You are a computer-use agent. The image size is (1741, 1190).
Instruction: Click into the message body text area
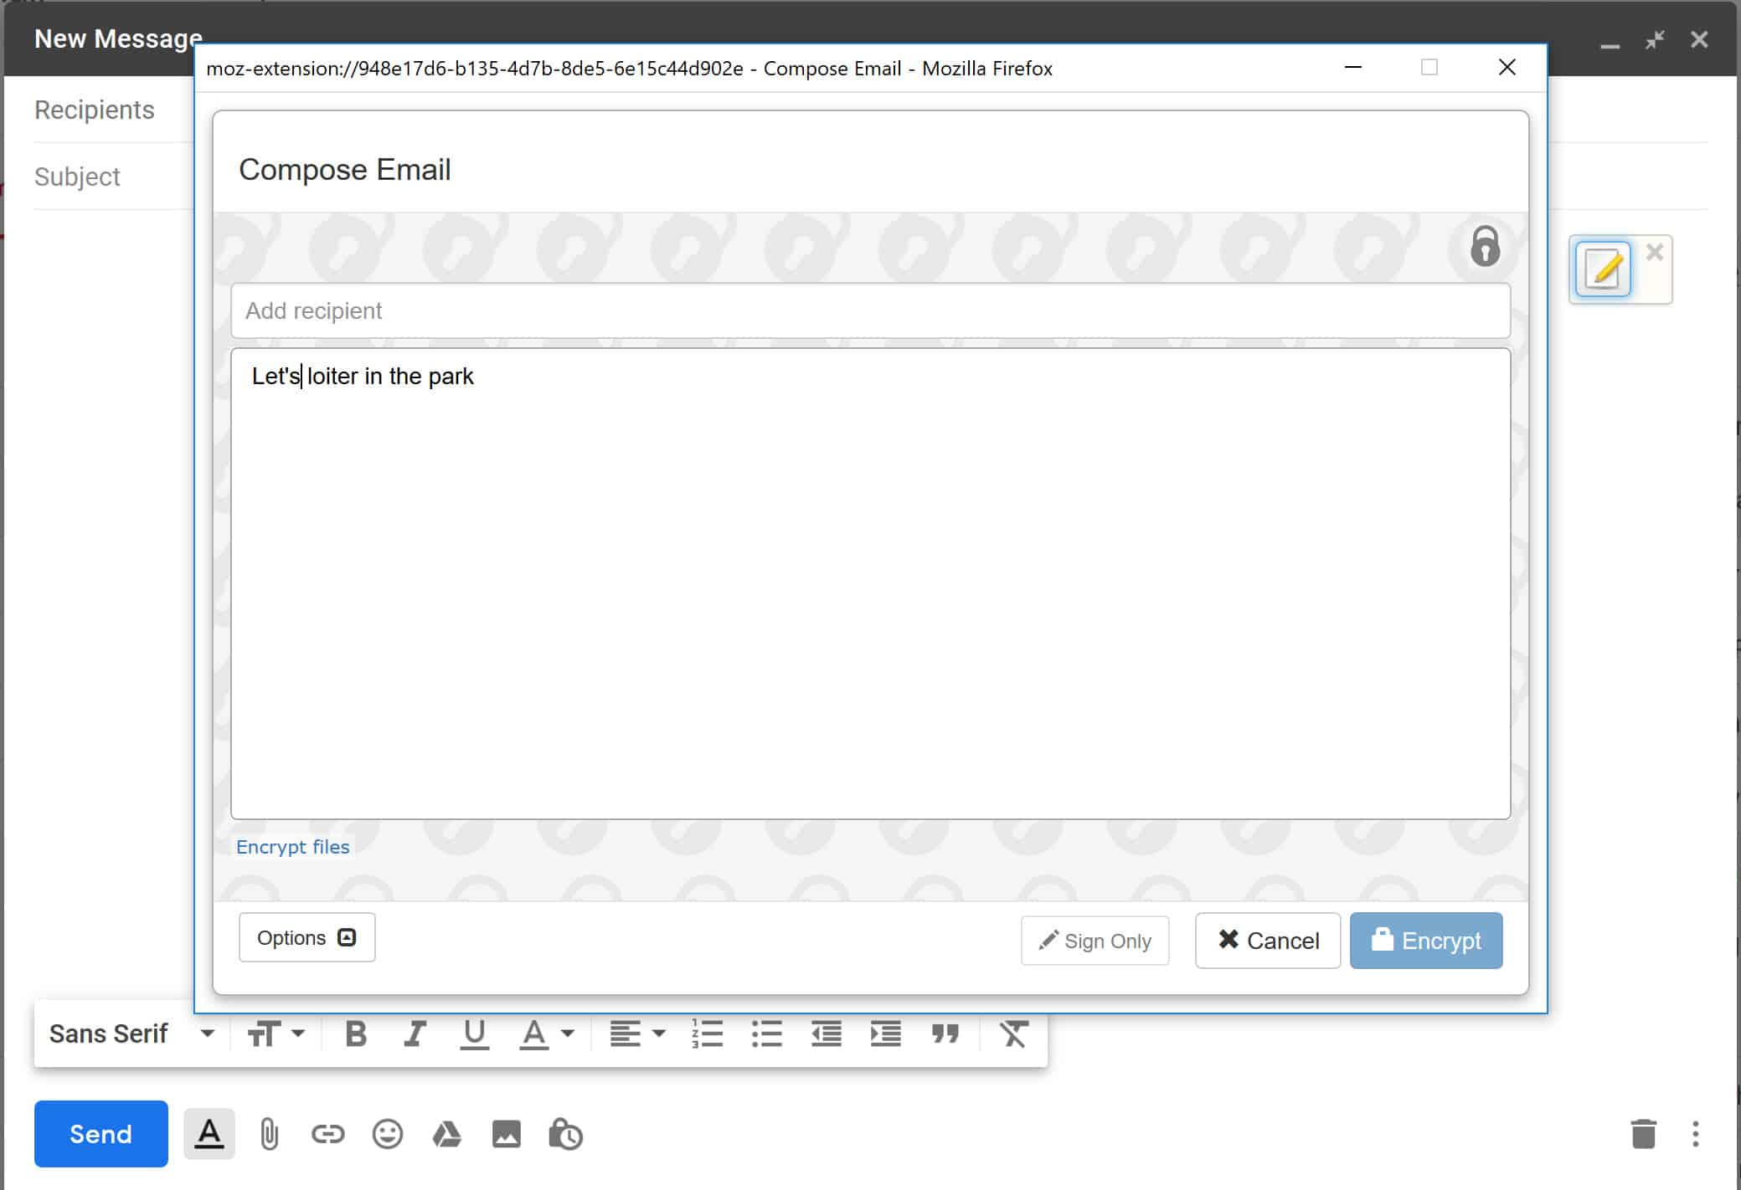tap(870, 583)
